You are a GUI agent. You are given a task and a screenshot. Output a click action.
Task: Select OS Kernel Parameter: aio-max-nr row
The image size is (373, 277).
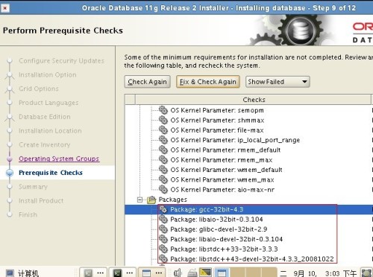(x=222, y=190)
